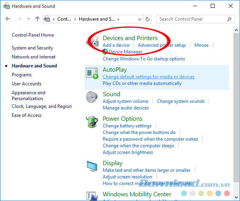Open User Accounts category

pyautogui.click(x=27, y=84)
